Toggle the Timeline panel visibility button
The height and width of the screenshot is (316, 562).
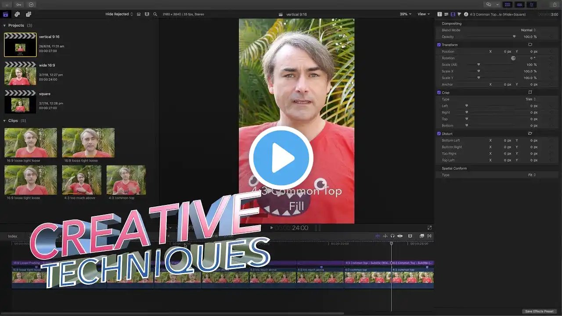520,4
